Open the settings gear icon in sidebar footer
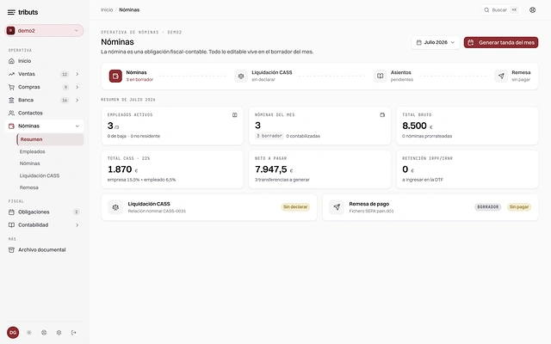This screenshot has height=344, width=551. click(59, 333)
